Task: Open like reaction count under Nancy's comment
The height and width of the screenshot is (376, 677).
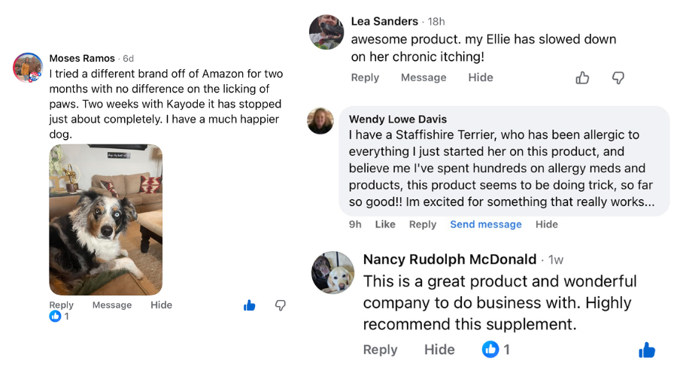Action: (x=496, y=350)
